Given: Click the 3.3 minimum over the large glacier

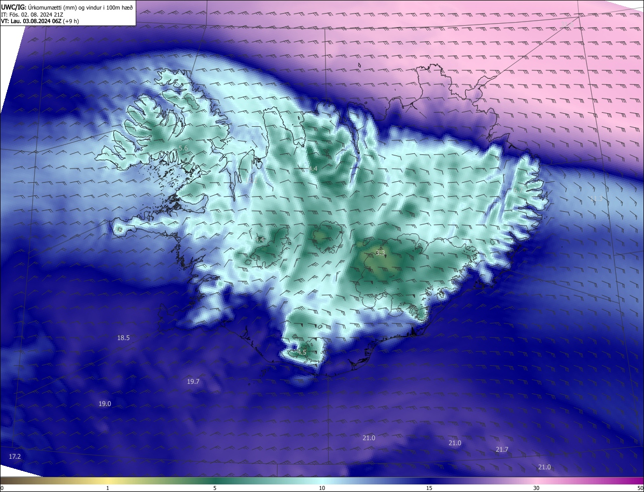Looking at the screenshot, I should coord(380,253).
